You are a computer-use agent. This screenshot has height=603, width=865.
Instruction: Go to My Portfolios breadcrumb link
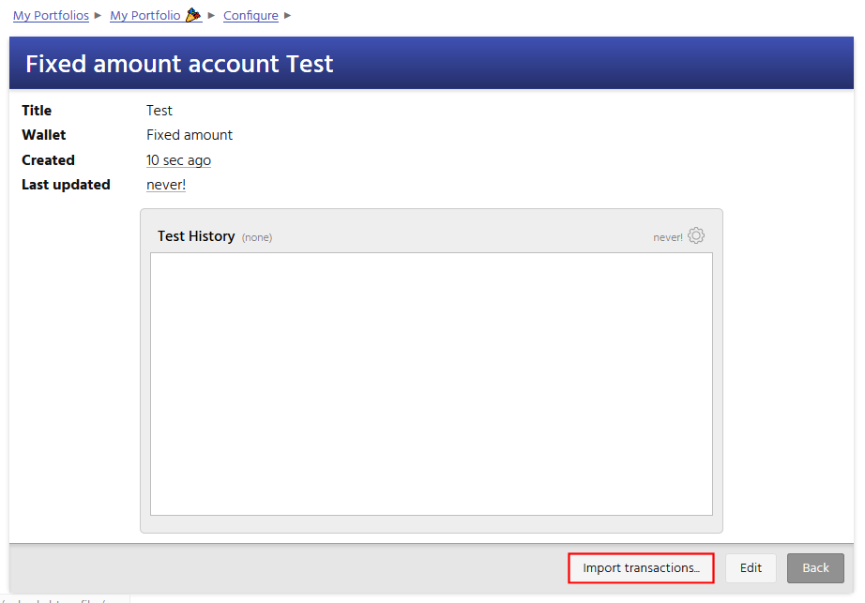[51, 15]
